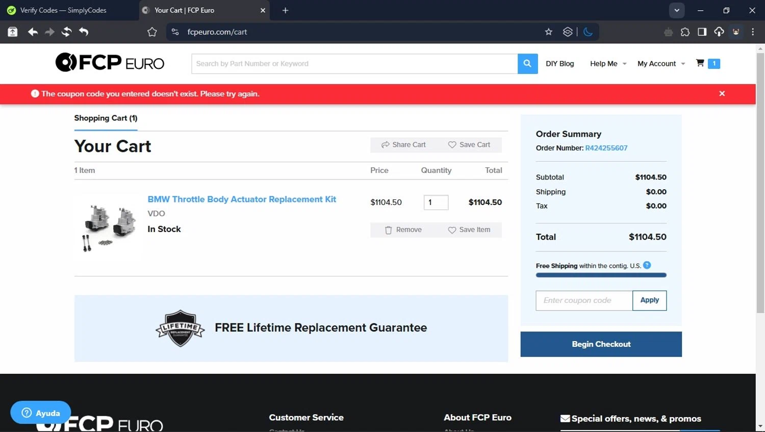Click the page reload icon
765x432 pixels.
click(x=66, y=32)
